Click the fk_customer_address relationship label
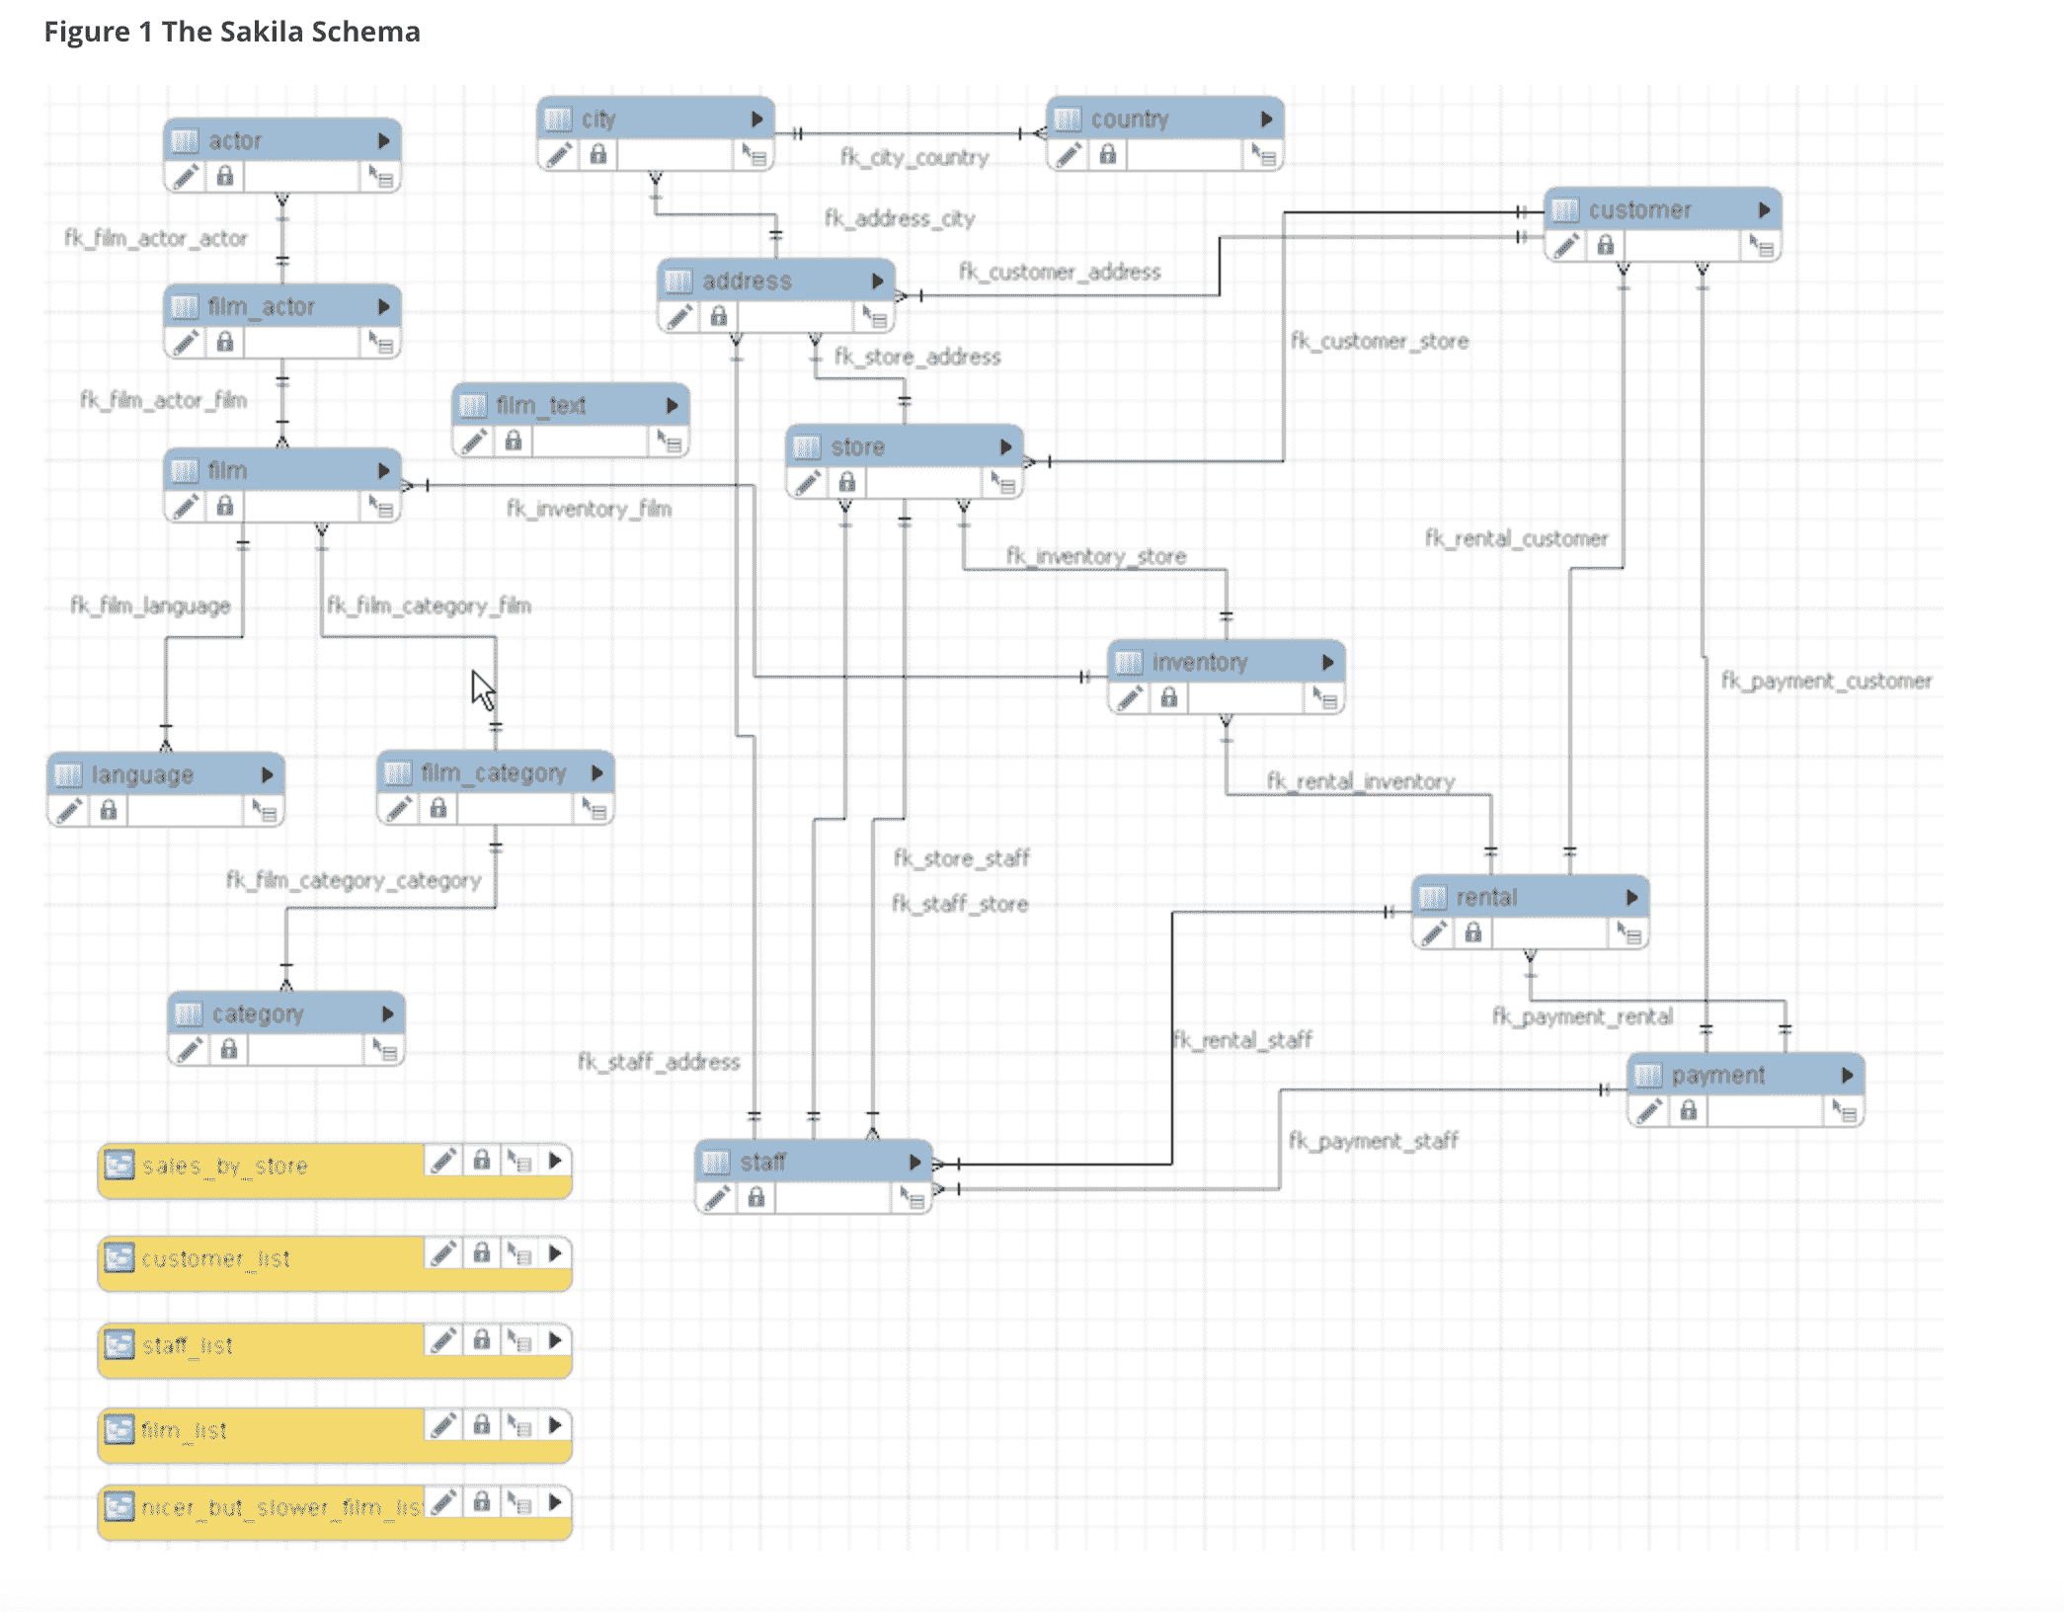This screenshot has height=1612, width=2064. (1060, 273)
